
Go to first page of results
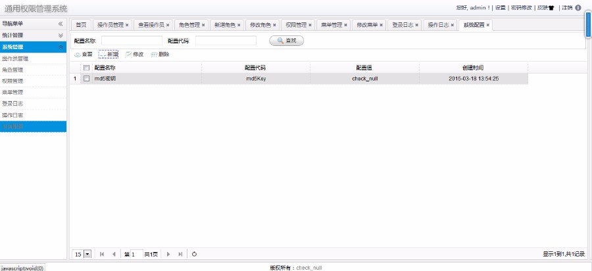pos(102,255)
